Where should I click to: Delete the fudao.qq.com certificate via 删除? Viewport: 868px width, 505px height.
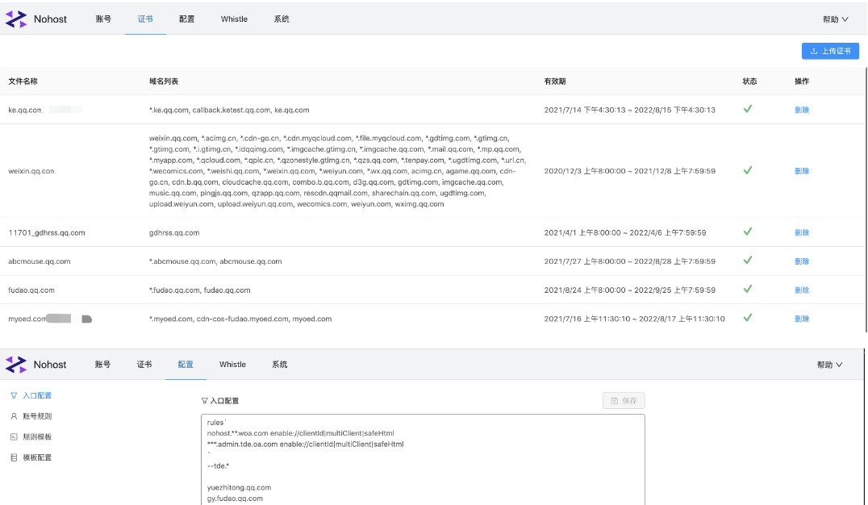tap(802, 290)
